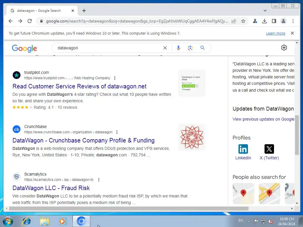
Task: Go forward to the next page
Action: click(x=20, y=21)
